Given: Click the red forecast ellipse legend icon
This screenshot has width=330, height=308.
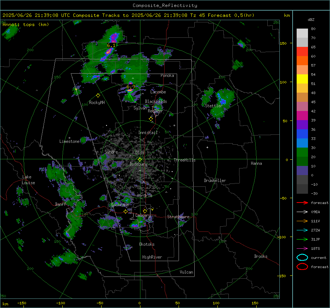Looking at the screenshot, I should coord(302,267).
